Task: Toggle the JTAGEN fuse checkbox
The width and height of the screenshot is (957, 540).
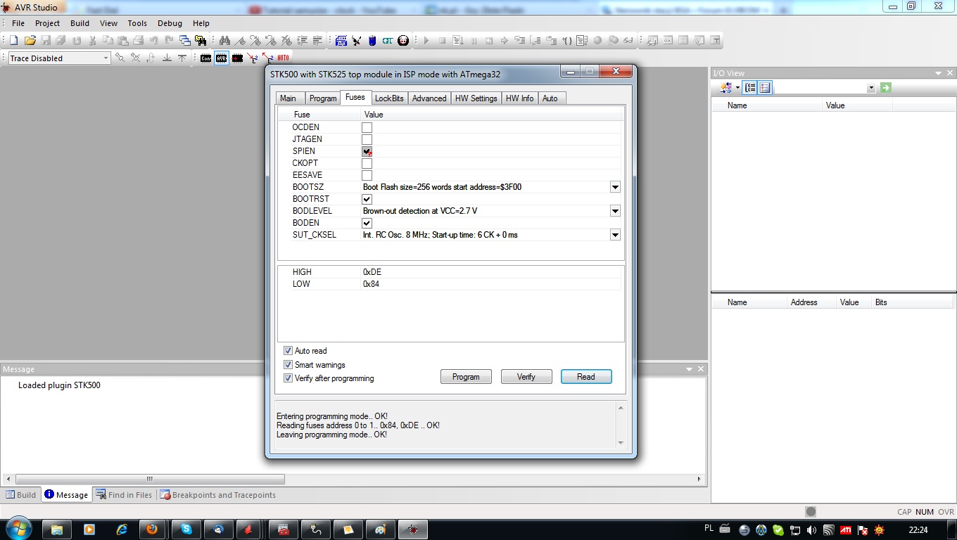Action: pyautogui.click(x=367, y=139)
